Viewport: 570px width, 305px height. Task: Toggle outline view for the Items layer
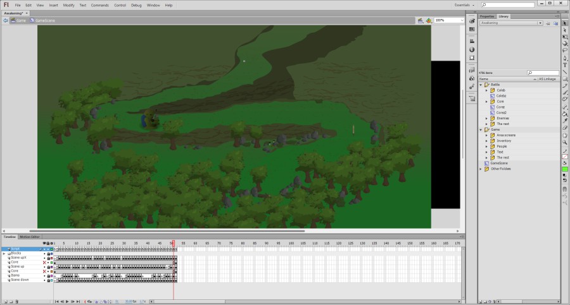click(x=51, y=275)
